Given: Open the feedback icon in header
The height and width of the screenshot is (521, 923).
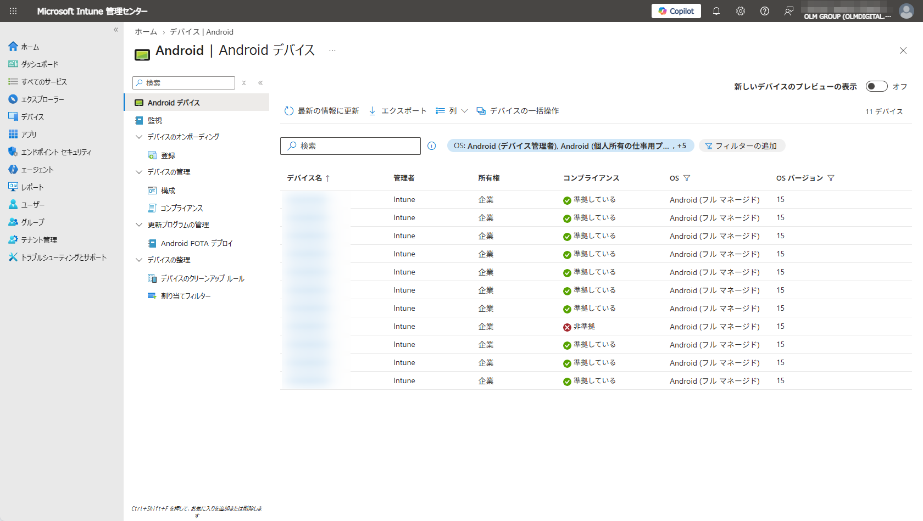Looking at the screenshot, I should point(789,11).
